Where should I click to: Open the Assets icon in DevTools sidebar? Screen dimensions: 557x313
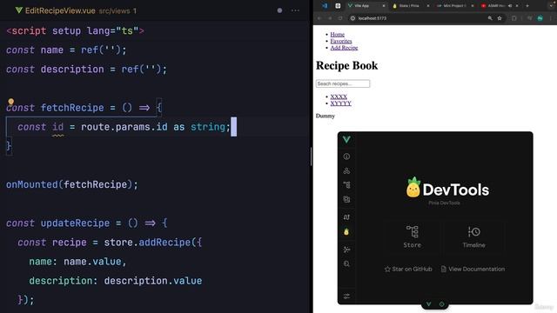tap(346, 199)
